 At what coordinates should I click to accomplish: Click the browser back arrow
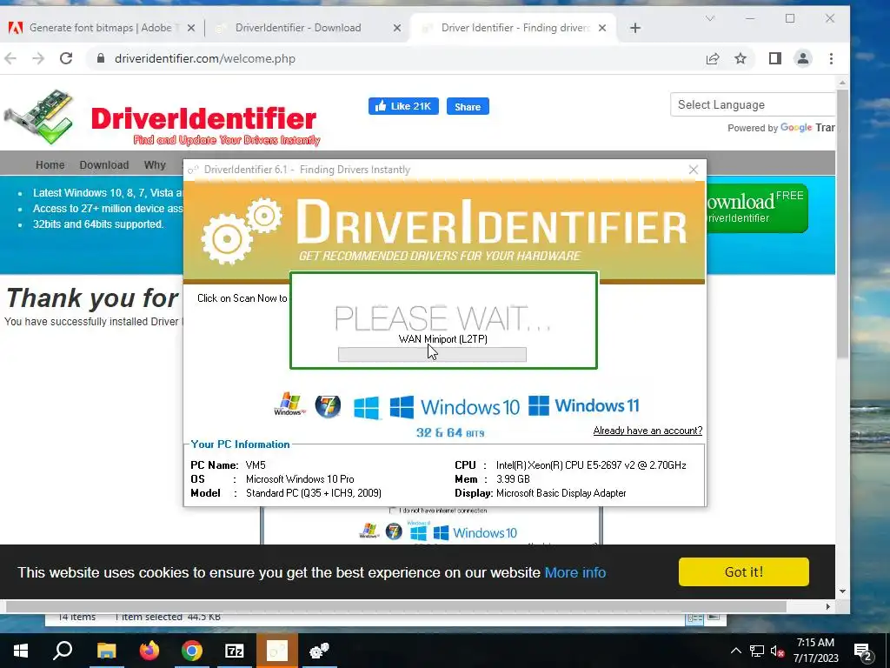point(10,58)
